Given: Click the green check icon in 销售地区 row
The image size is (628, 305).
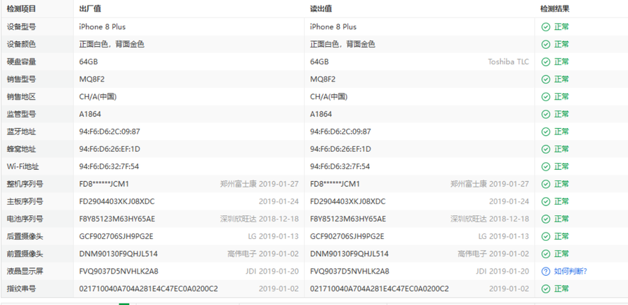Looking at the screenshot, I should [x=546, y=97].
